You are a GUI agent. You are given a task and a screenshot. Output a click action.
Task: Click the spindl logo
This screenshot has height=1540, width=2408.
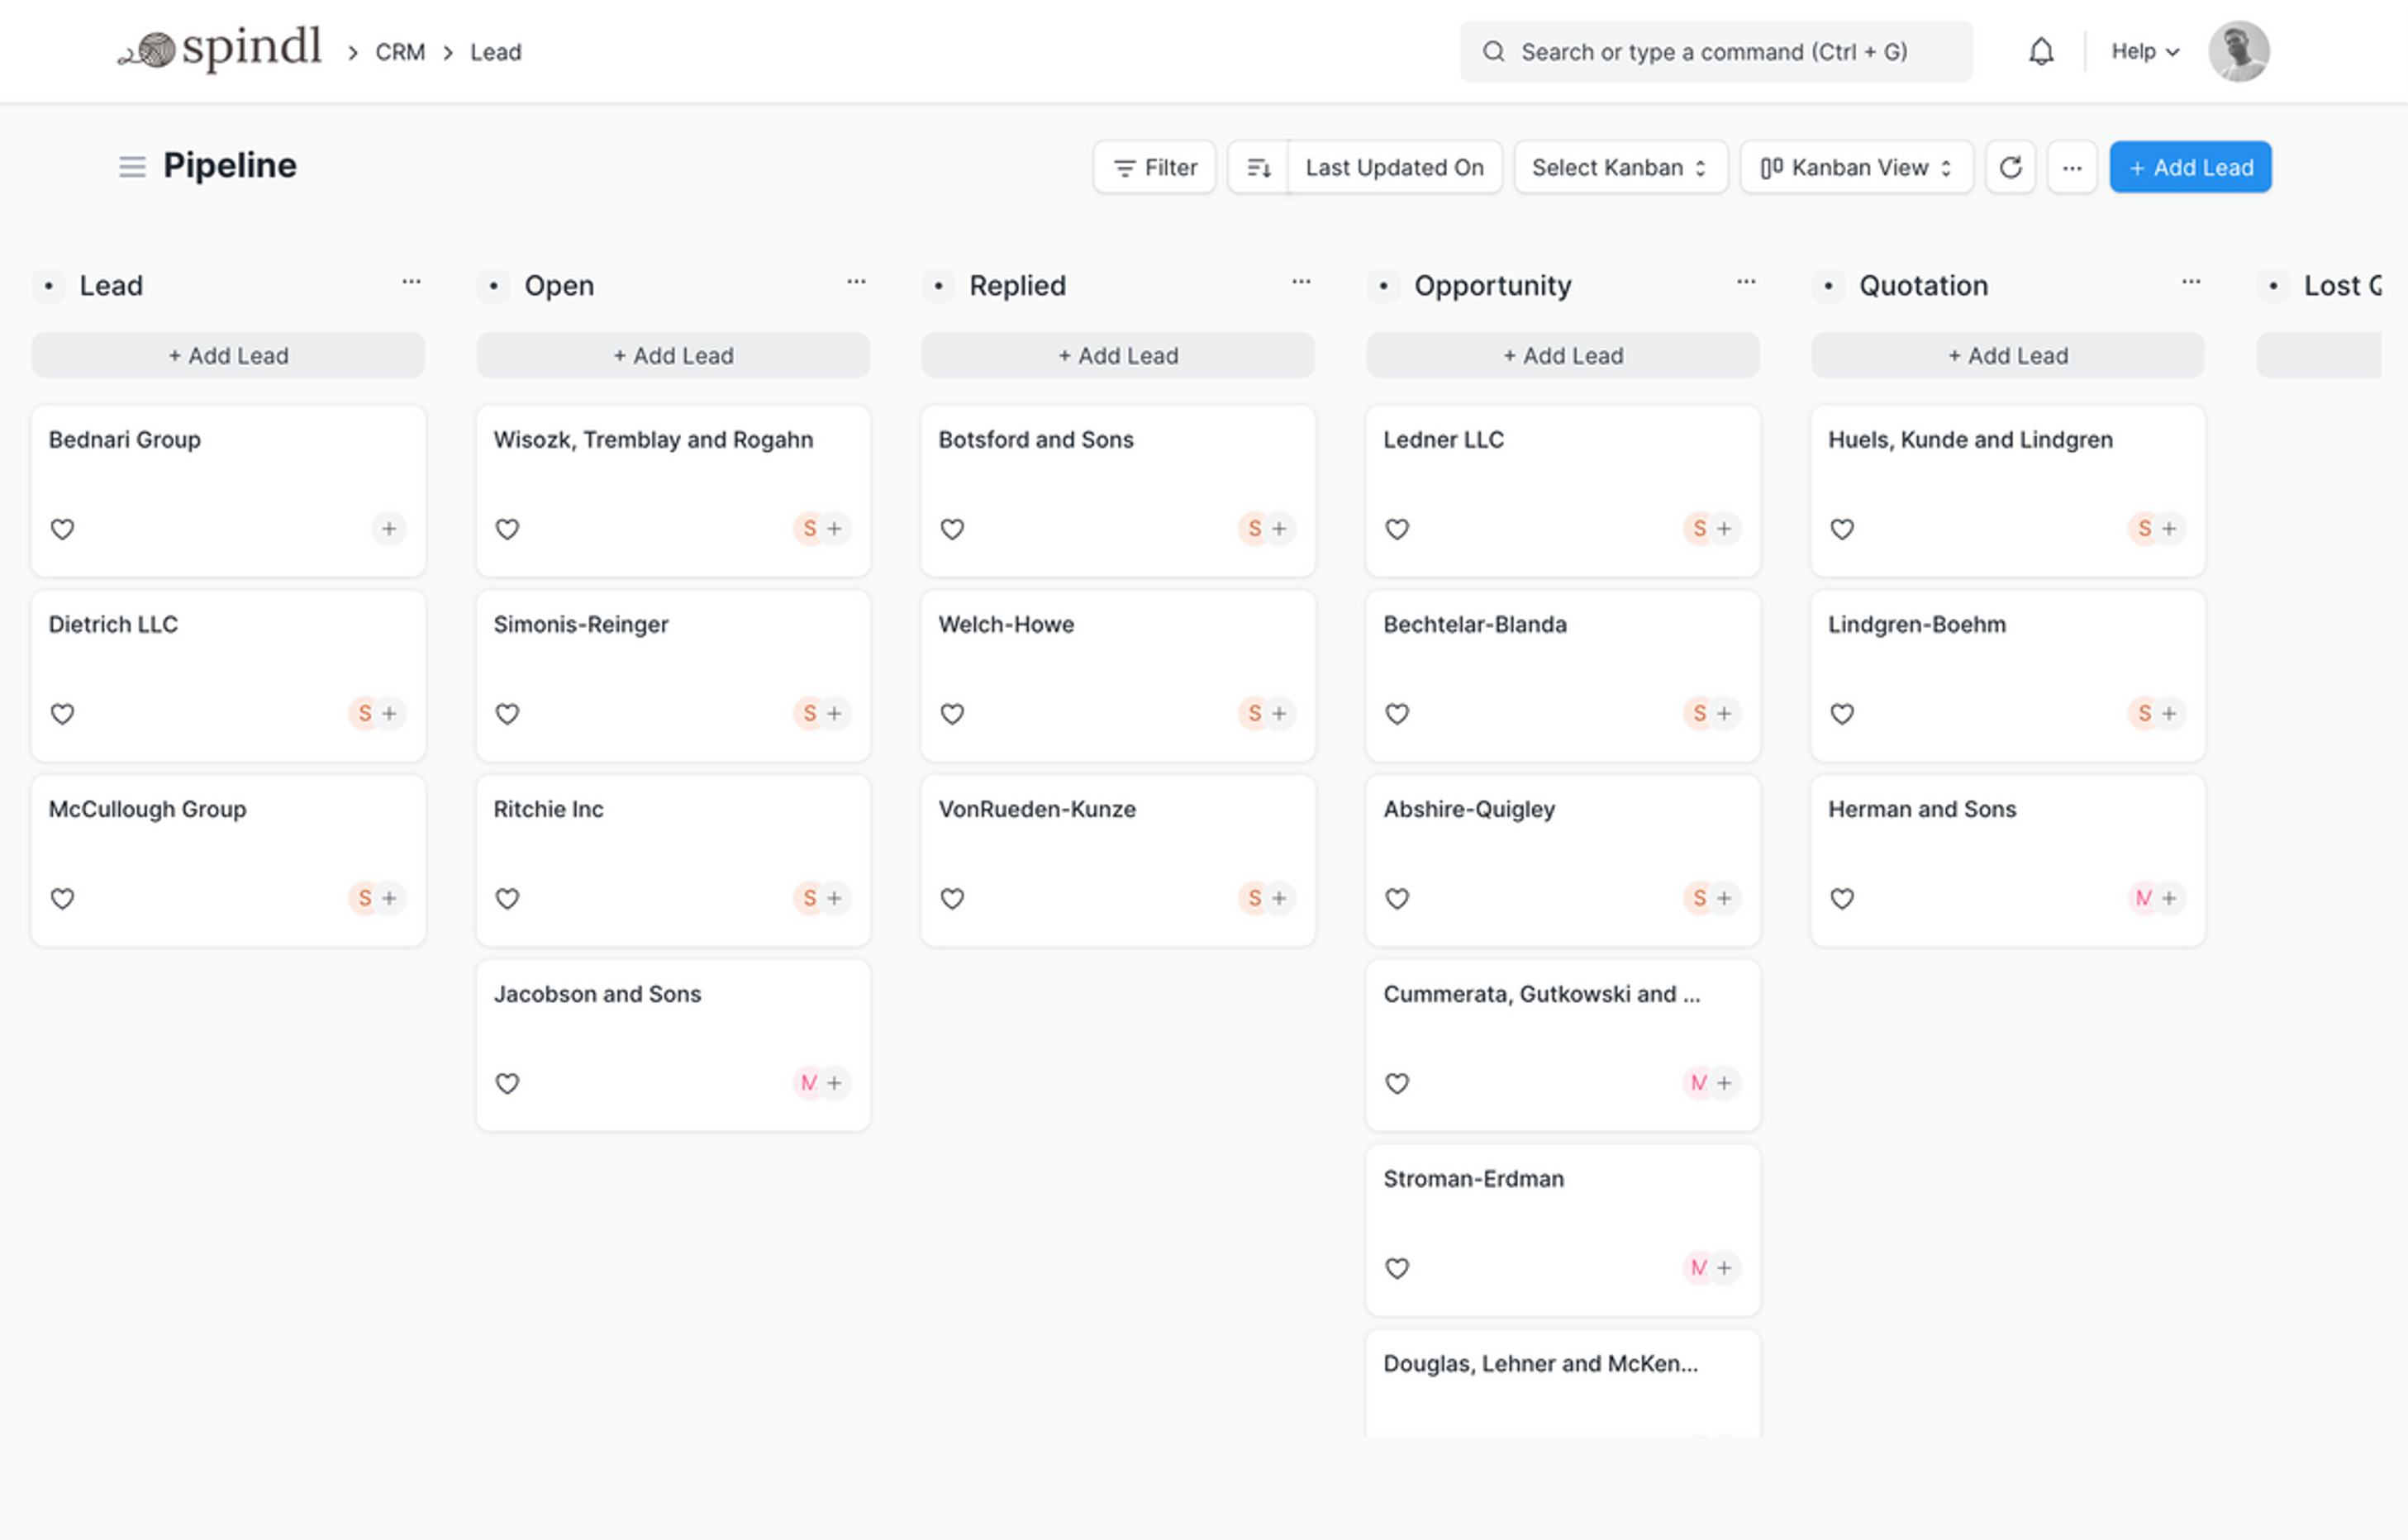(220, 49)
